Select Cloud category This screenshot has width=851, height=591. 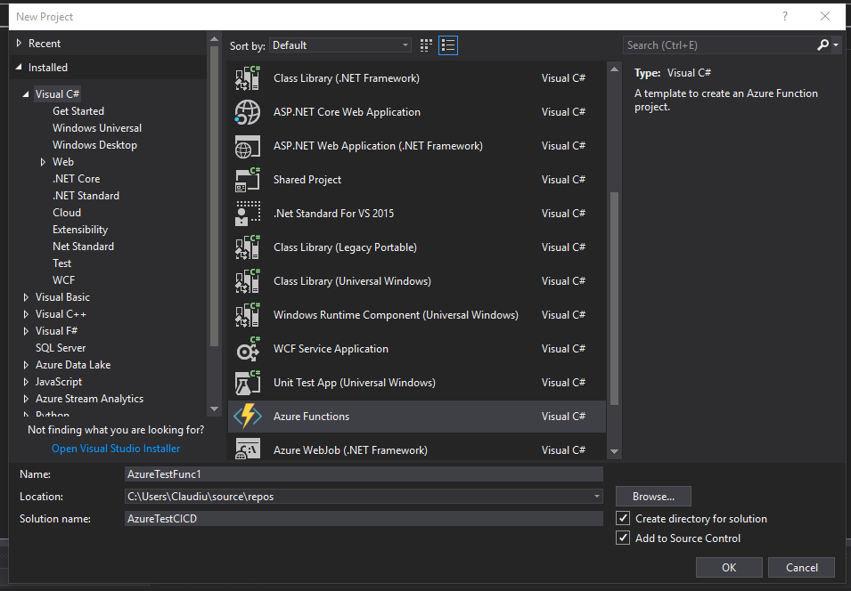tap(67, 213)
